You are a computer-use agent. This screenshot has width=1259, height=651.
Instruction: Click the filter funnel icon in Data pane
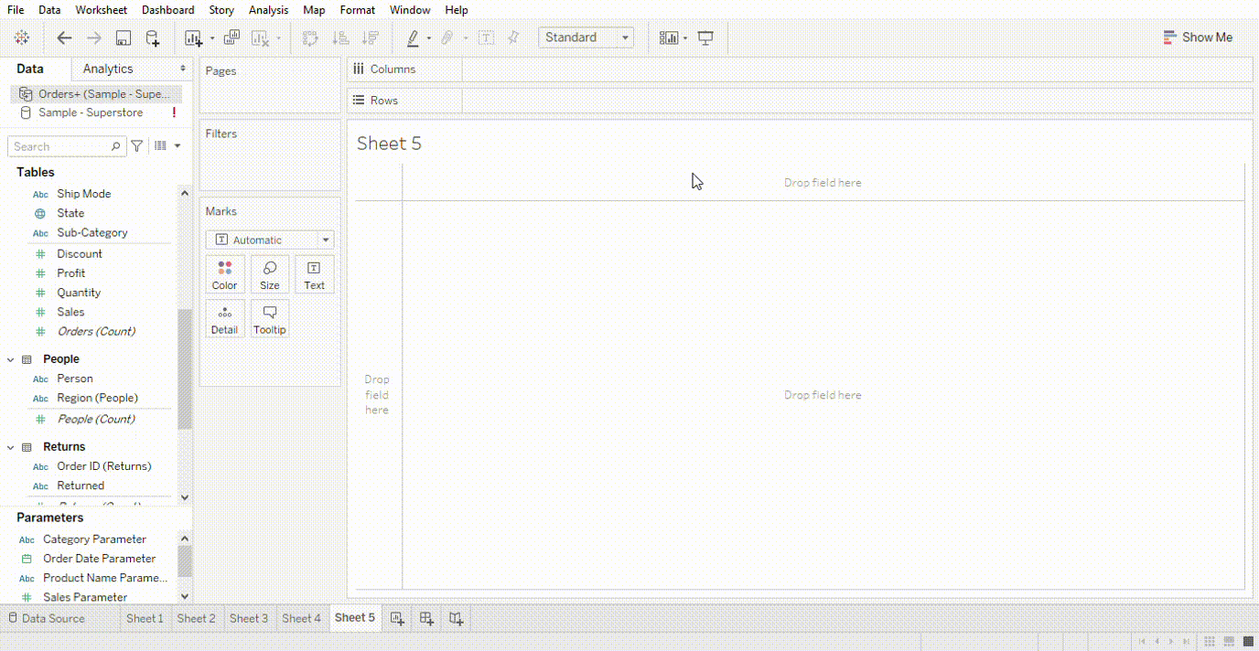(137, 146)
